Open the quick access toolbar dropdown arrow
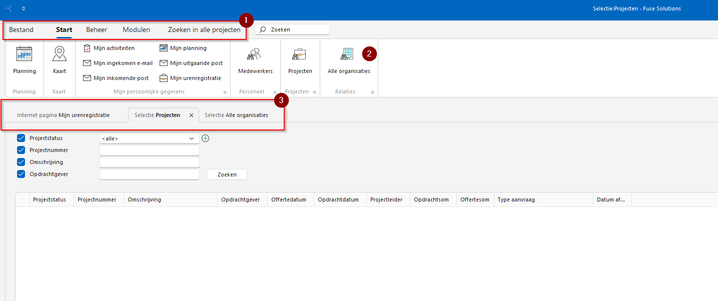718x301 pixels. (x=24, y=8)
